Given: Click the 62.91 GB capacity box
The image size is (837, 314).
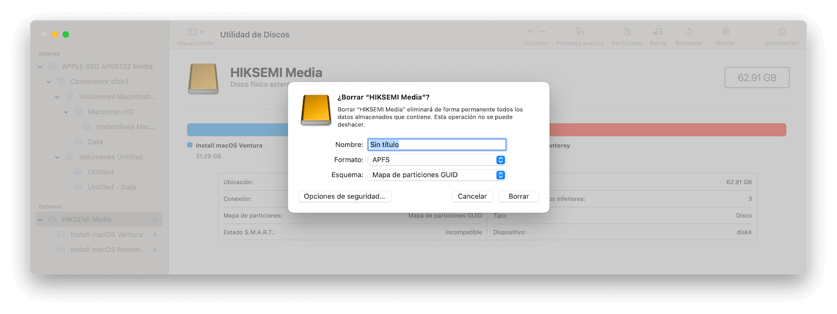Looking at the screenshot, I should coord(757,78).
